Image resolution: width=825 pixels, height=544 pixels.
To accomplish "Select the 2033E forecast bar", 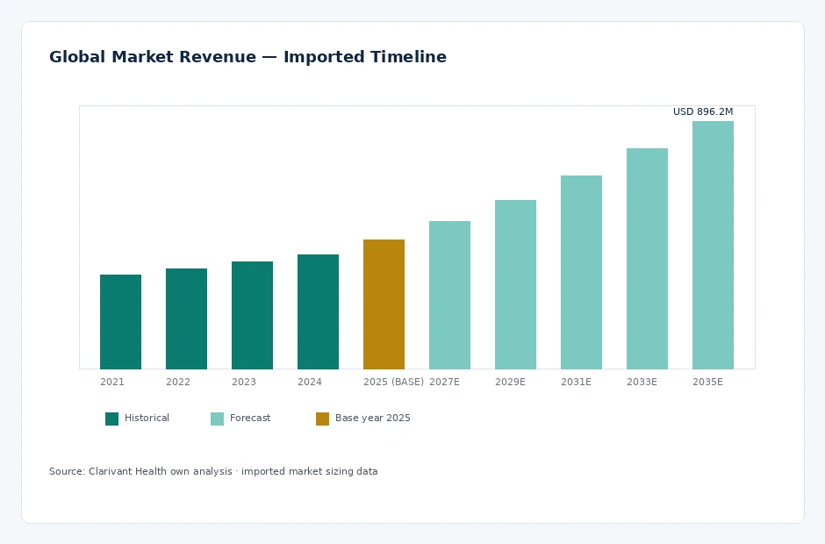I will 647,259.
